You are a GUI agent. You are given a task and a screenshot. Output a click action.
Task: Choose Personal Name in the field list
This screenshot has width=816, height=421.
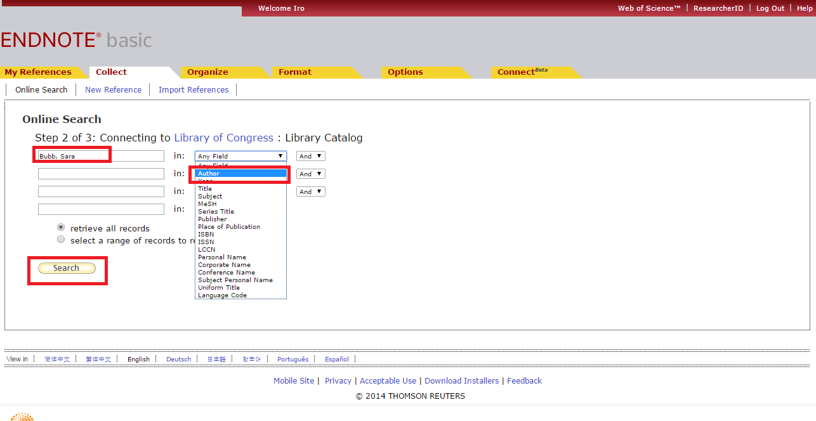tap(240, 257)
